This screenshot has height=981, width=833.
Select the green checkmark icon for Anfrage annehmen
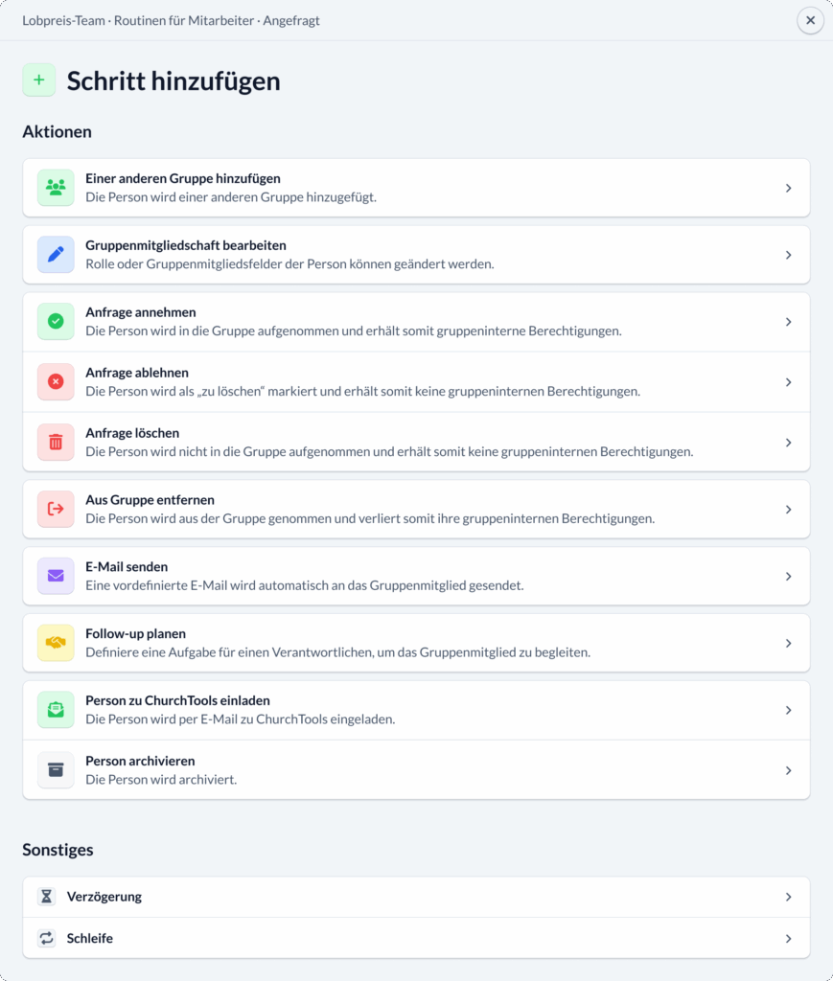pyautogui.click(x=55, y=322)
